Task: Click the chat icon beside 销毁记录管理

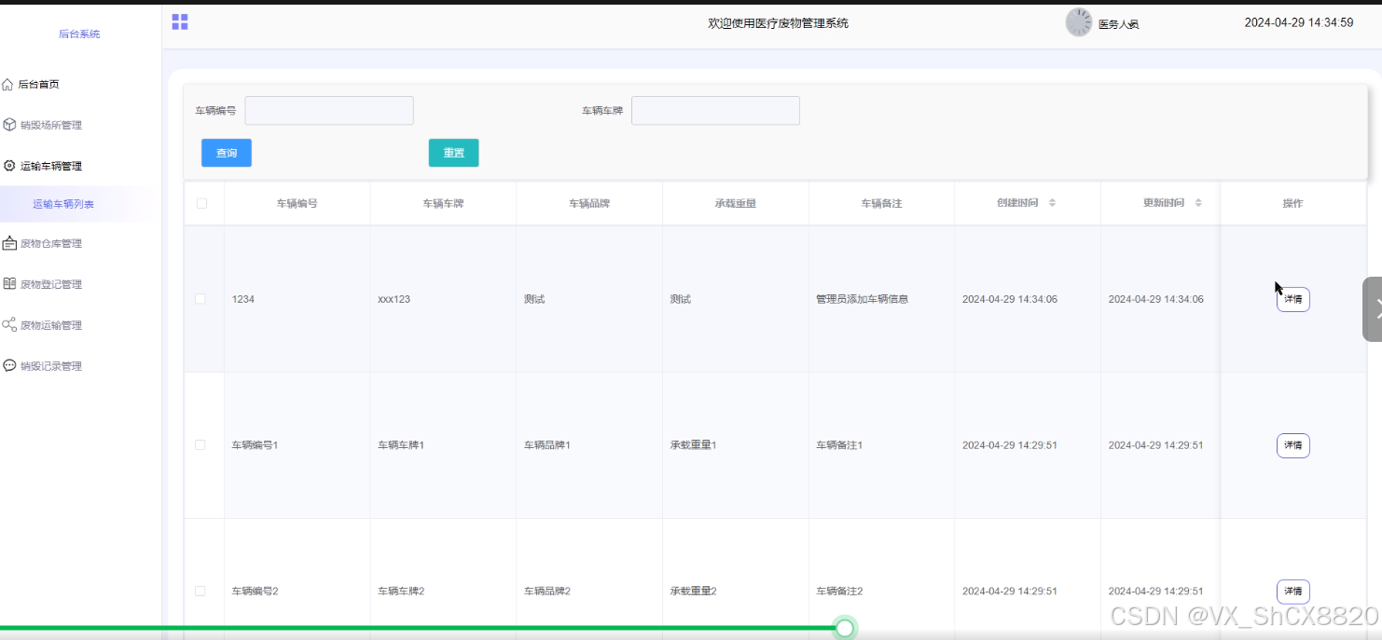Action: [x=9, y=366]
